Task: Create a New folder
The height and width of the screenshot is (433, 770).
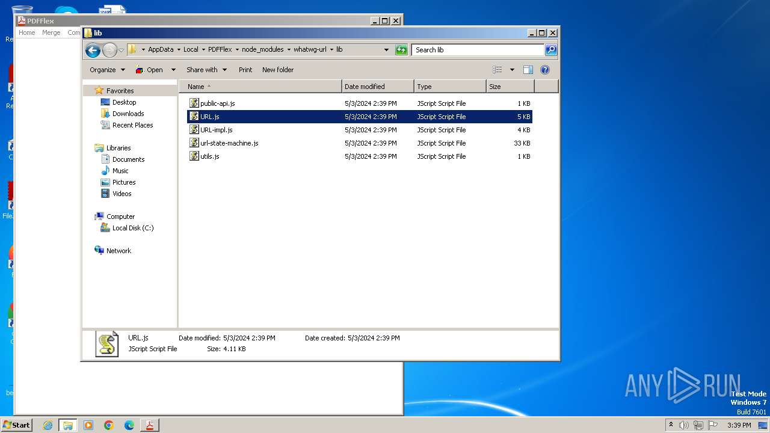Action: [278, 70]
